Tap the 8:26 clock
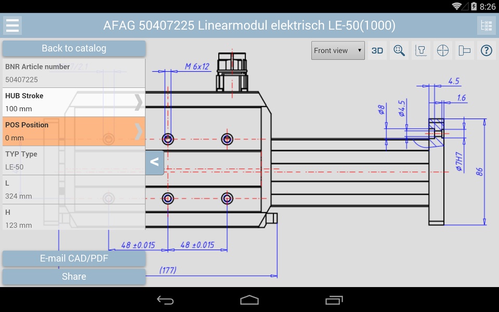 pos(488,6)
